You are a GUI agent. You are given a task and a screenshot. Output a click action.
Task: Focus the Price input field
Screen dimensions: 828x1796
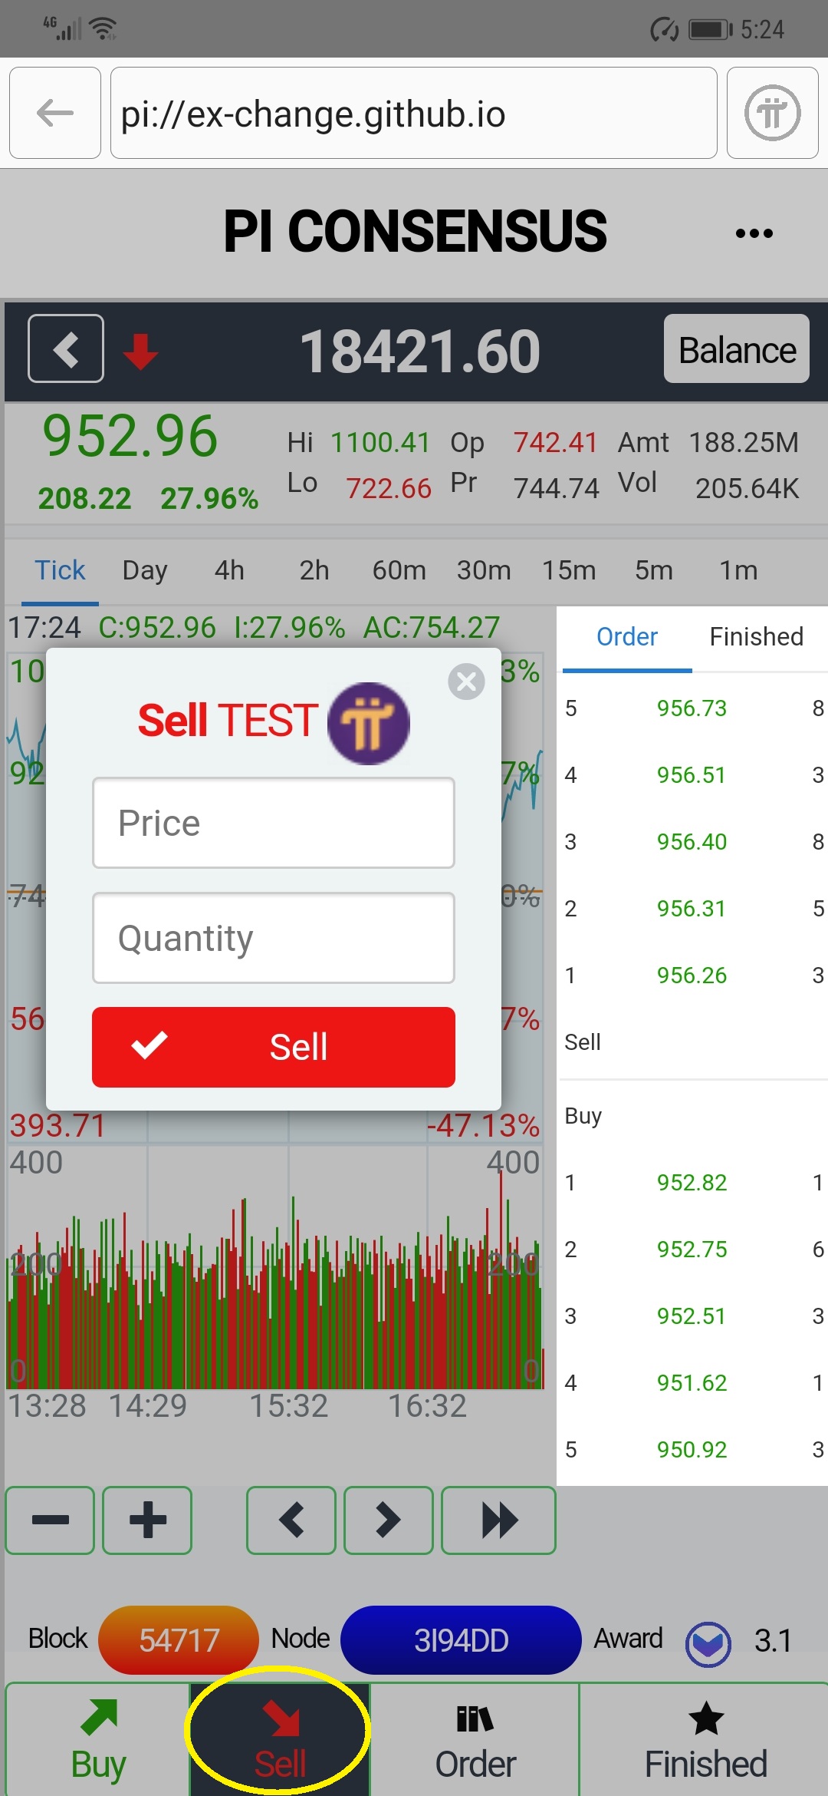point(274,823)
